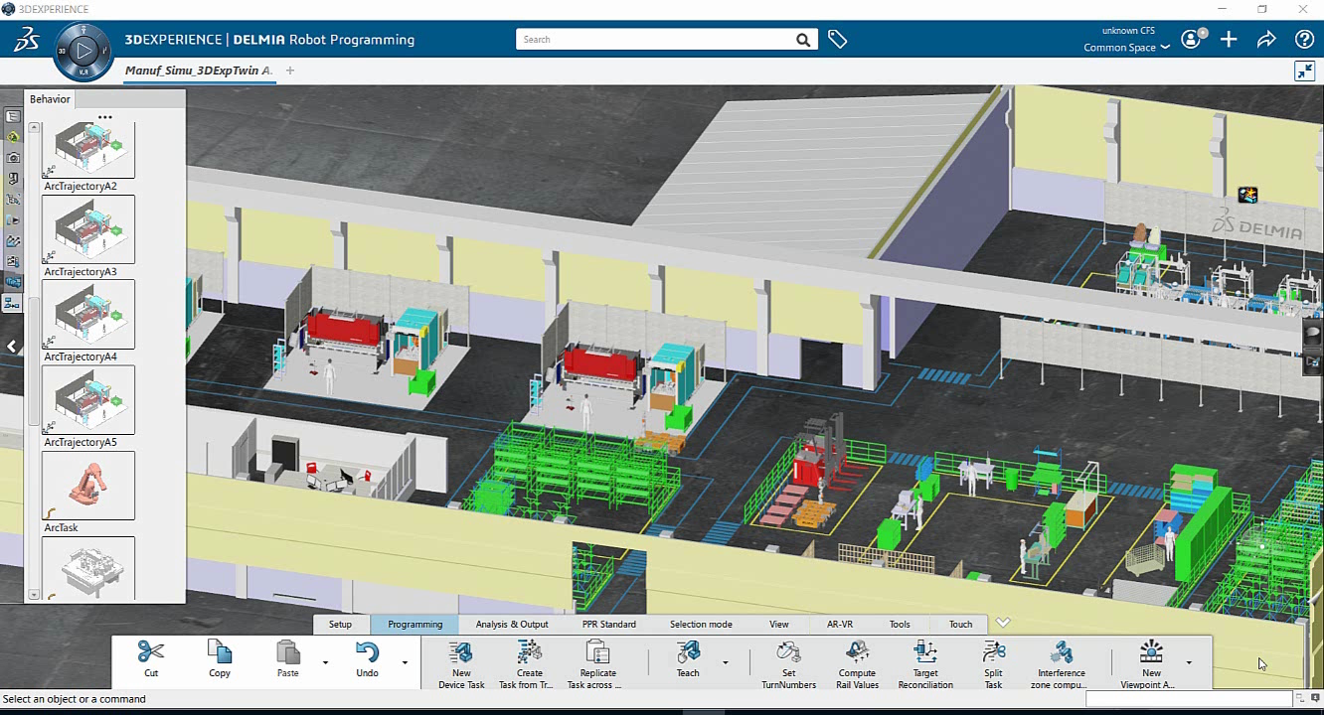Click the Paste clipboard icon
The height and width of the screenshot is (715, 1324).
coord(287,652)
